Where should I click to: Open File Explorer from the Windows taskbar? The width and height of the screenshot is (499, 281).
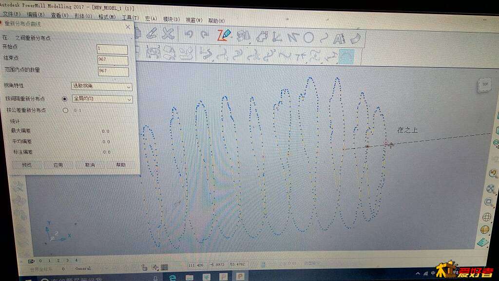click(x=190, y=277)
